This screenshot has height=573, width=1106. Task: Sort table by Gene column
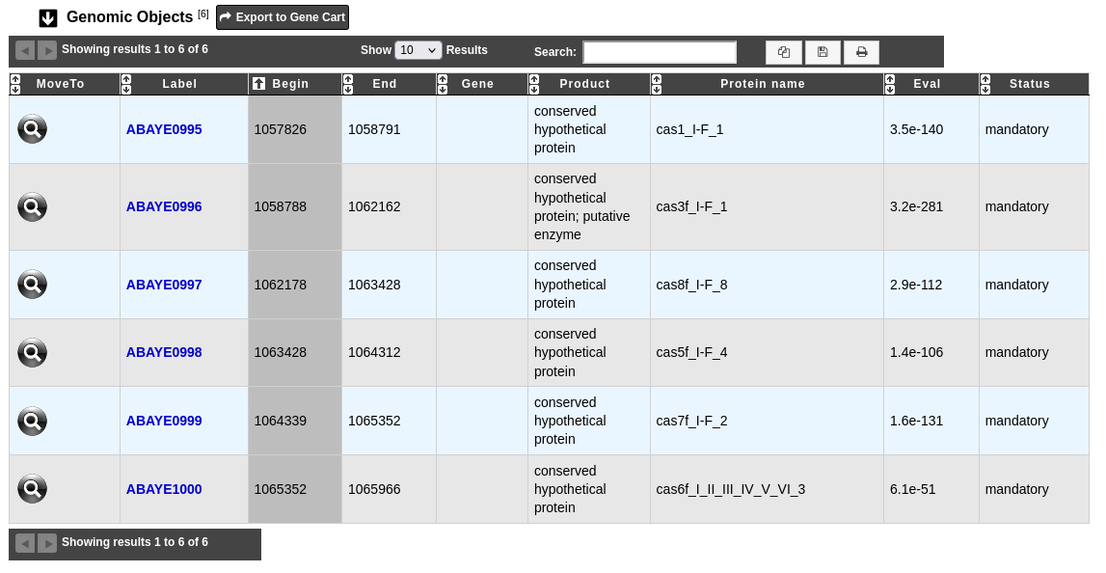pos(482,84)
